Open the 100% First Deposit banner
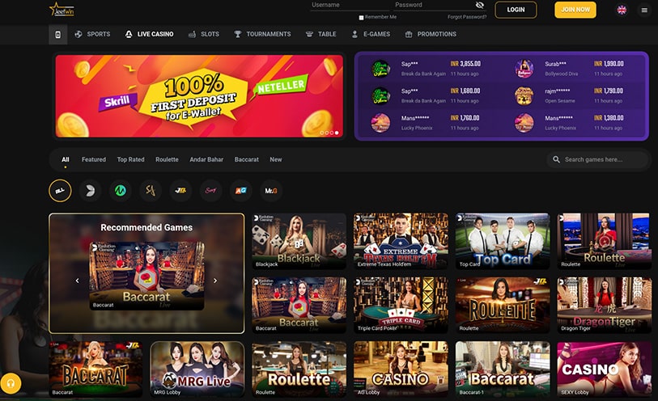The image size is (658, 401). [x=199, y=96]
